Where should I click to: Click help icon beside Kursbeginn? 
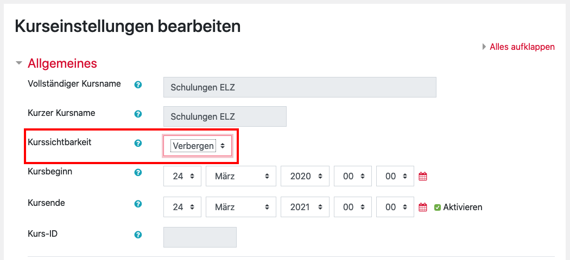[x=138, y=173]
